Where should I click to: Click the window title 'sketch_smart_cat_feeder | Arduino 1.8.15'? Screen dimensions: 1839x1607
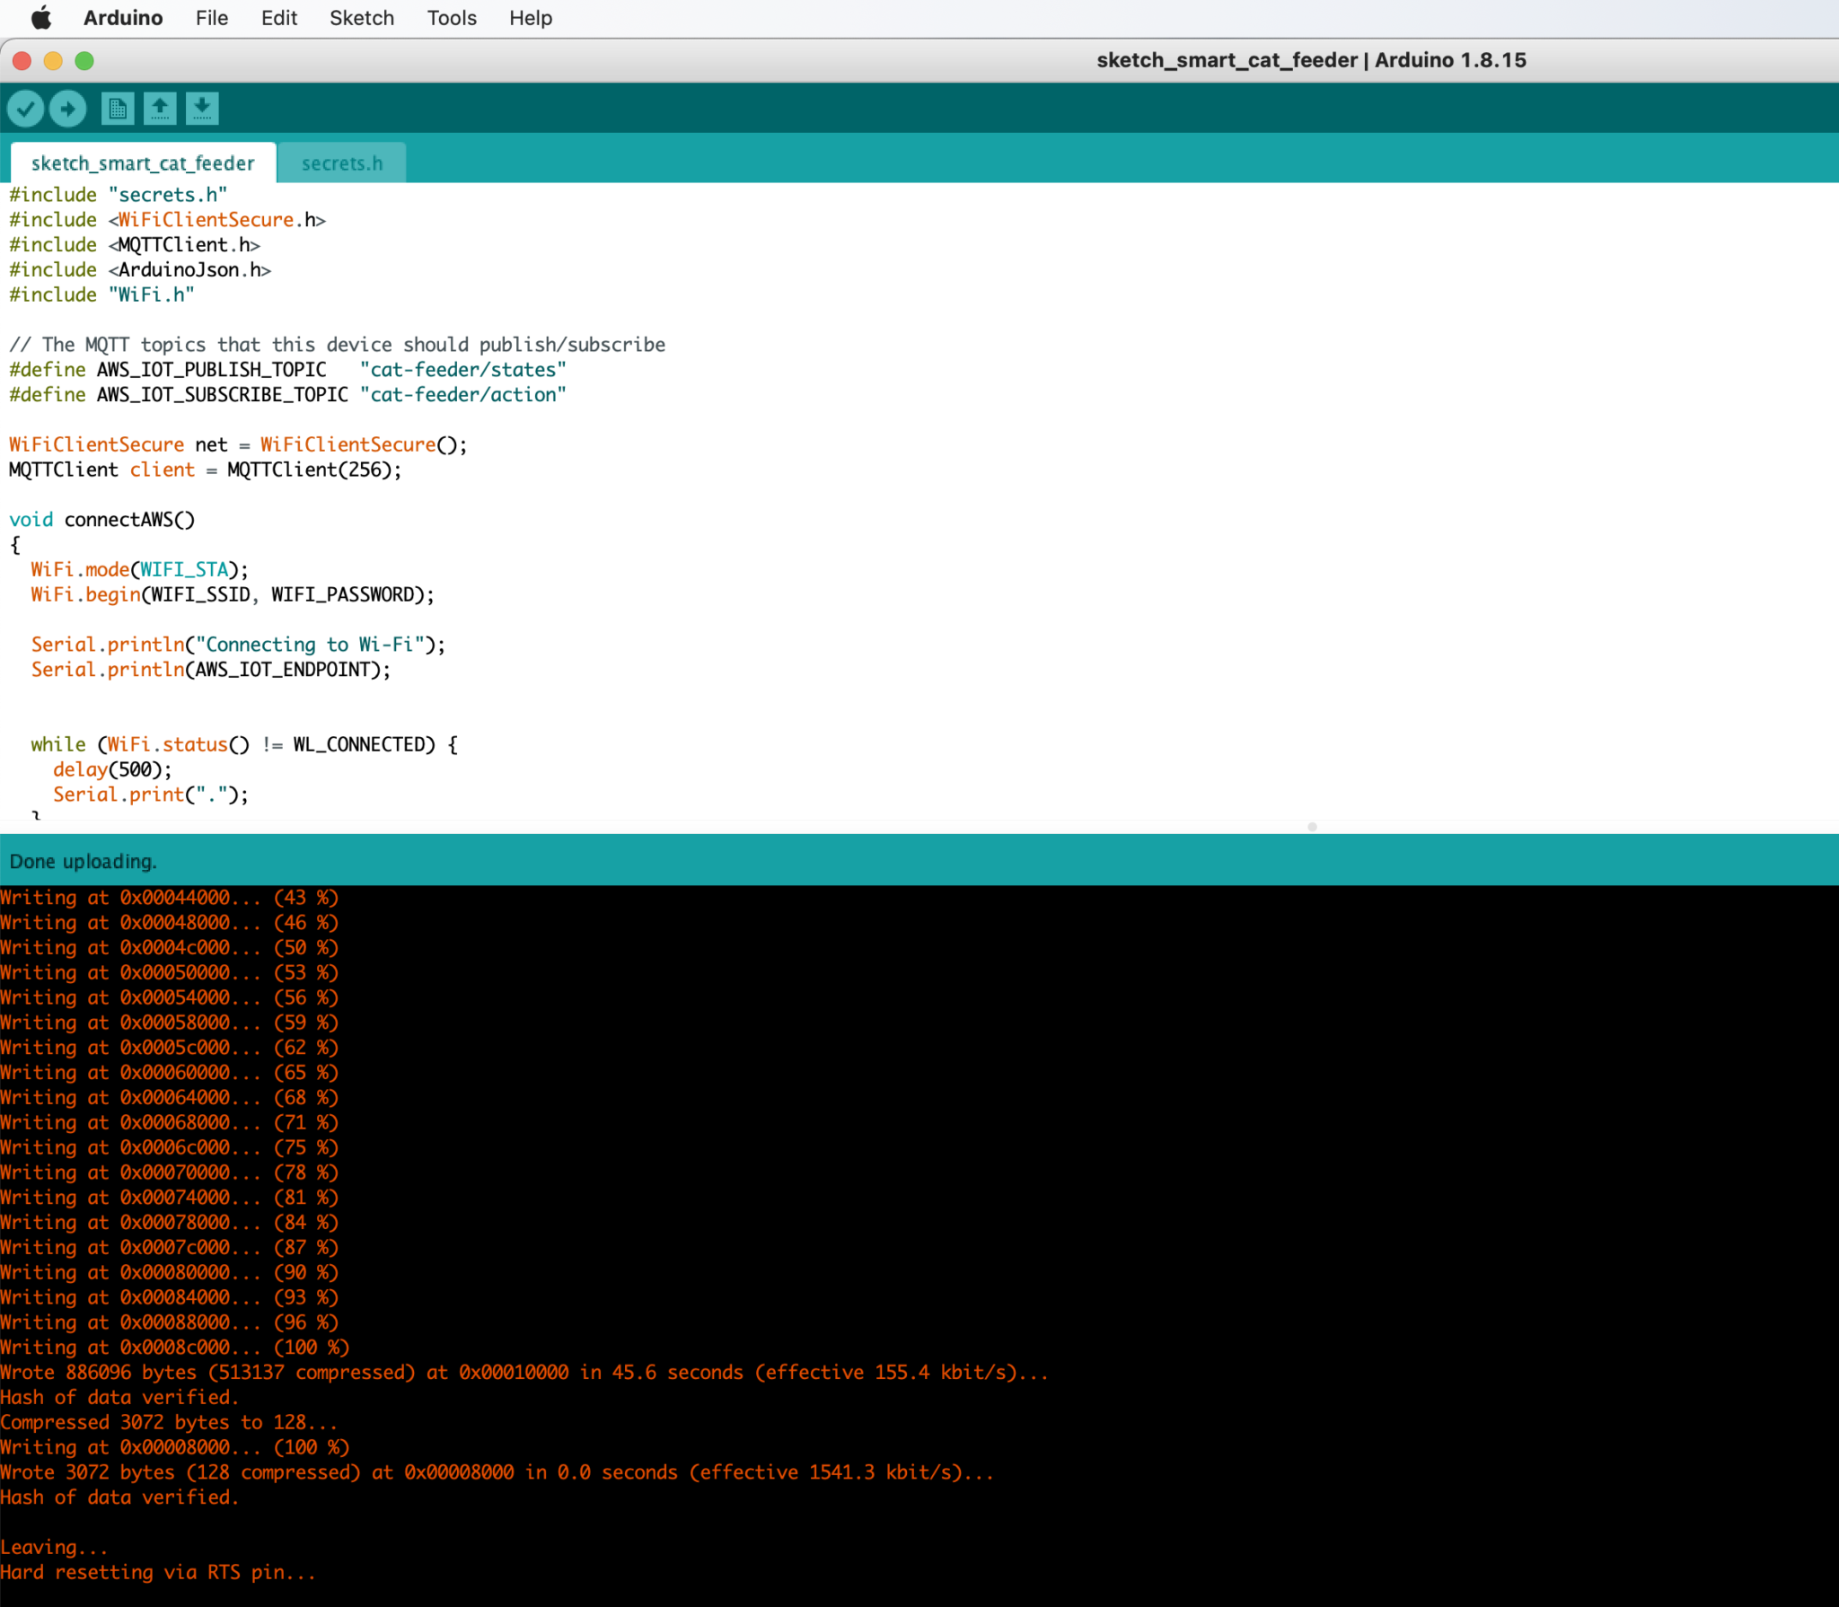1311,60
